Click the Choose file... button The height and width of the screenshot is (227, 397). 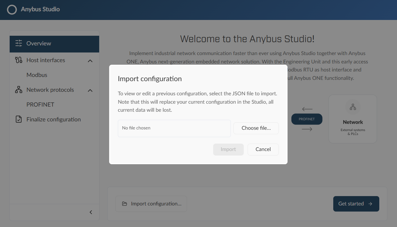(x=256, y=128)
